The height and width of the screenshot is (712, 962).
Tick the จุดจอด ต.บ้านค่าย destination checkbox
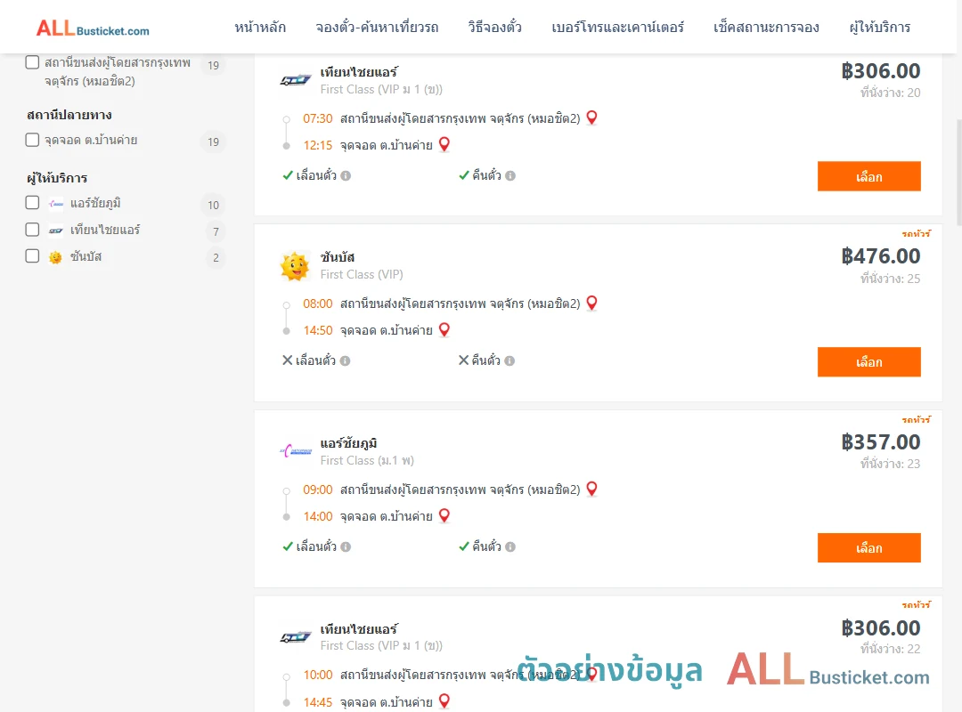pyautogui.click(x=33, y=140)
